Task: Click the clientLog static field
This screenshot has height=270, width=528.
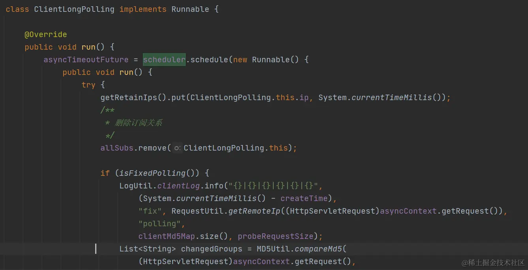Action: tap(179, 186)
